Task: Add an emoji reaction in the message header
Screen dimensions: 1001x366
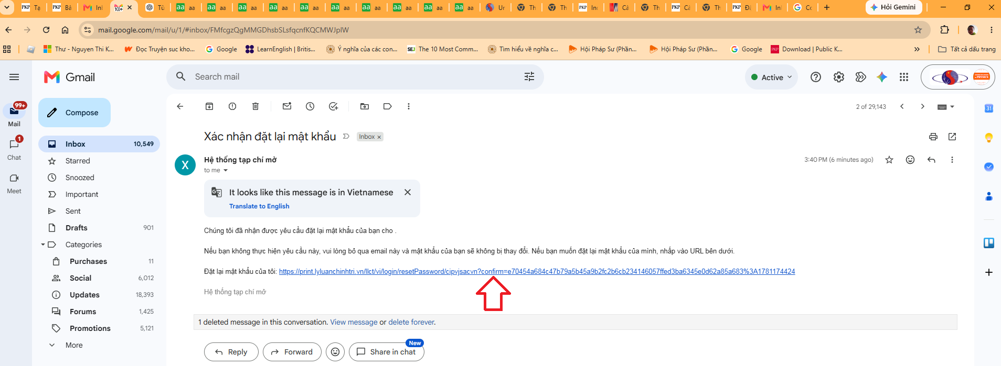Action: pos(910,160)
